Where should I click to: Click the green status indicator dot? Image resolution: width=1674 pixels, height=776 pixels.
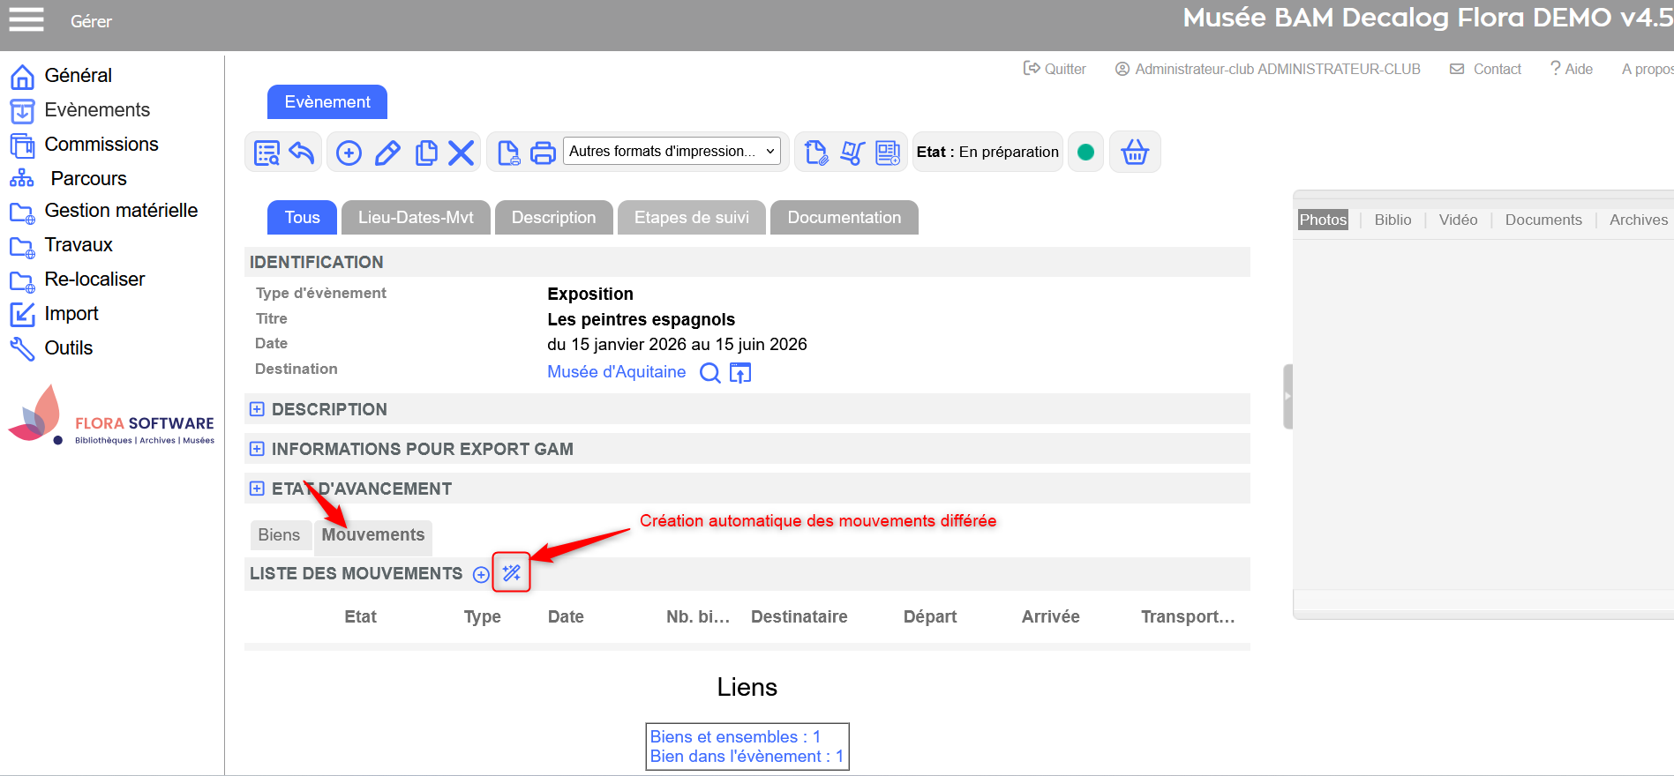(1085, 153)
